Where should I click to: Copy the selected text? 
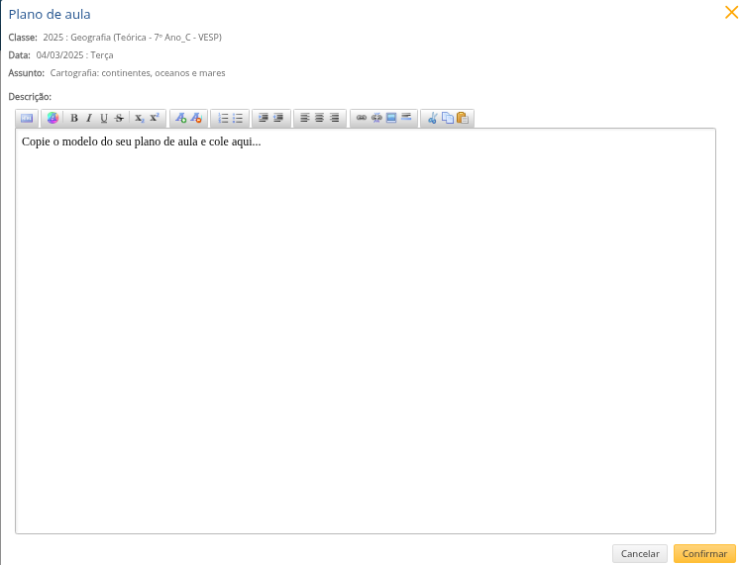(x=447, y=118)
